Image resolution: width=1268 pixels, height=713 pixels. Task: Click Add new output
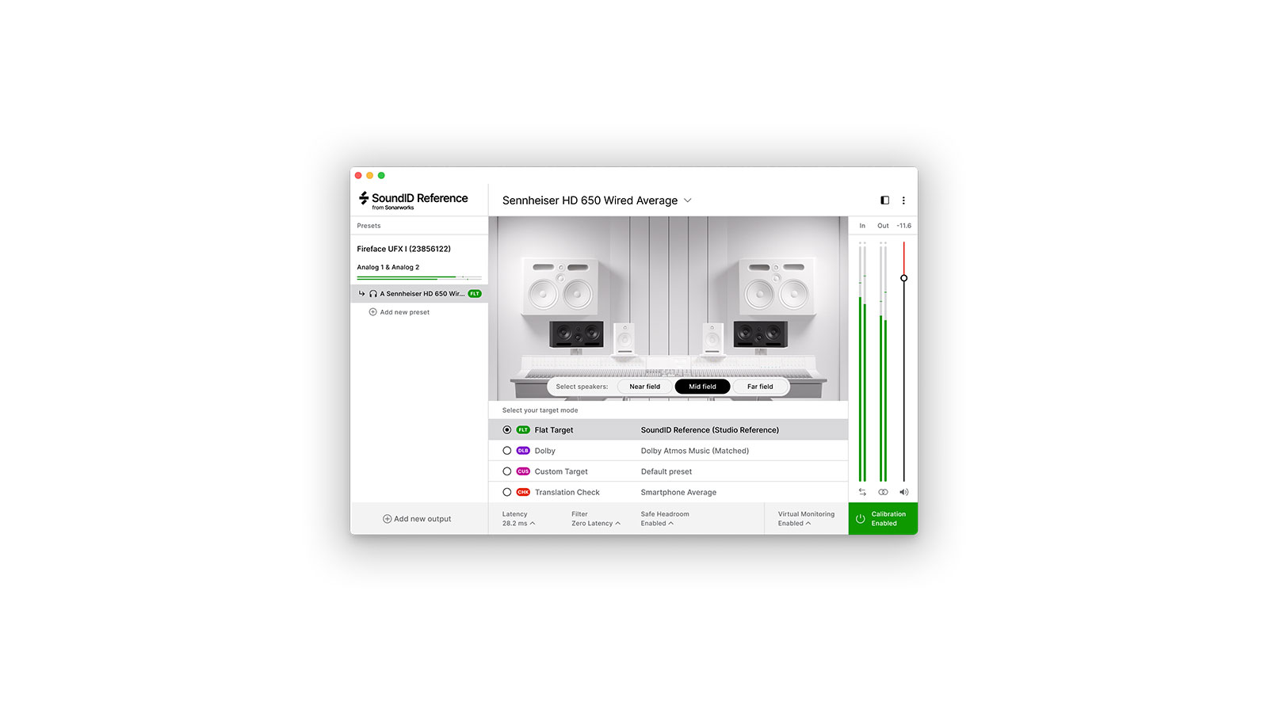tap(417, 519)
